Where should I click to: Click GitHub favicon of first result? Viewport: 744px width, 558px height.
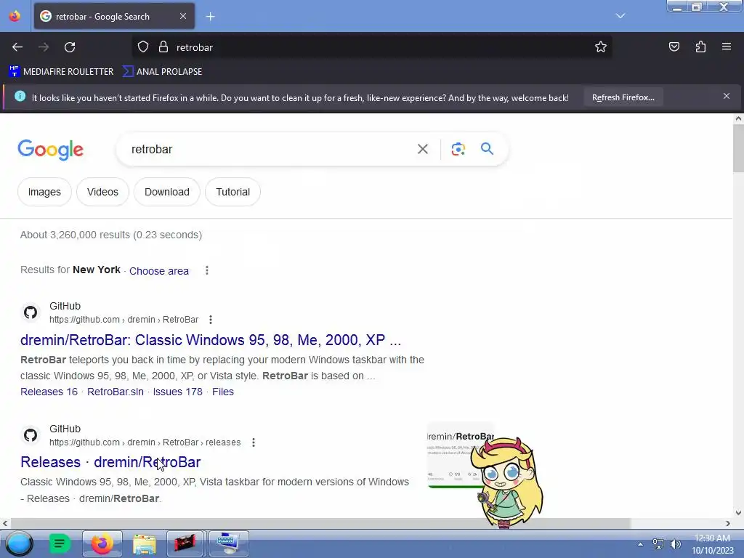(x=31, y=312)
